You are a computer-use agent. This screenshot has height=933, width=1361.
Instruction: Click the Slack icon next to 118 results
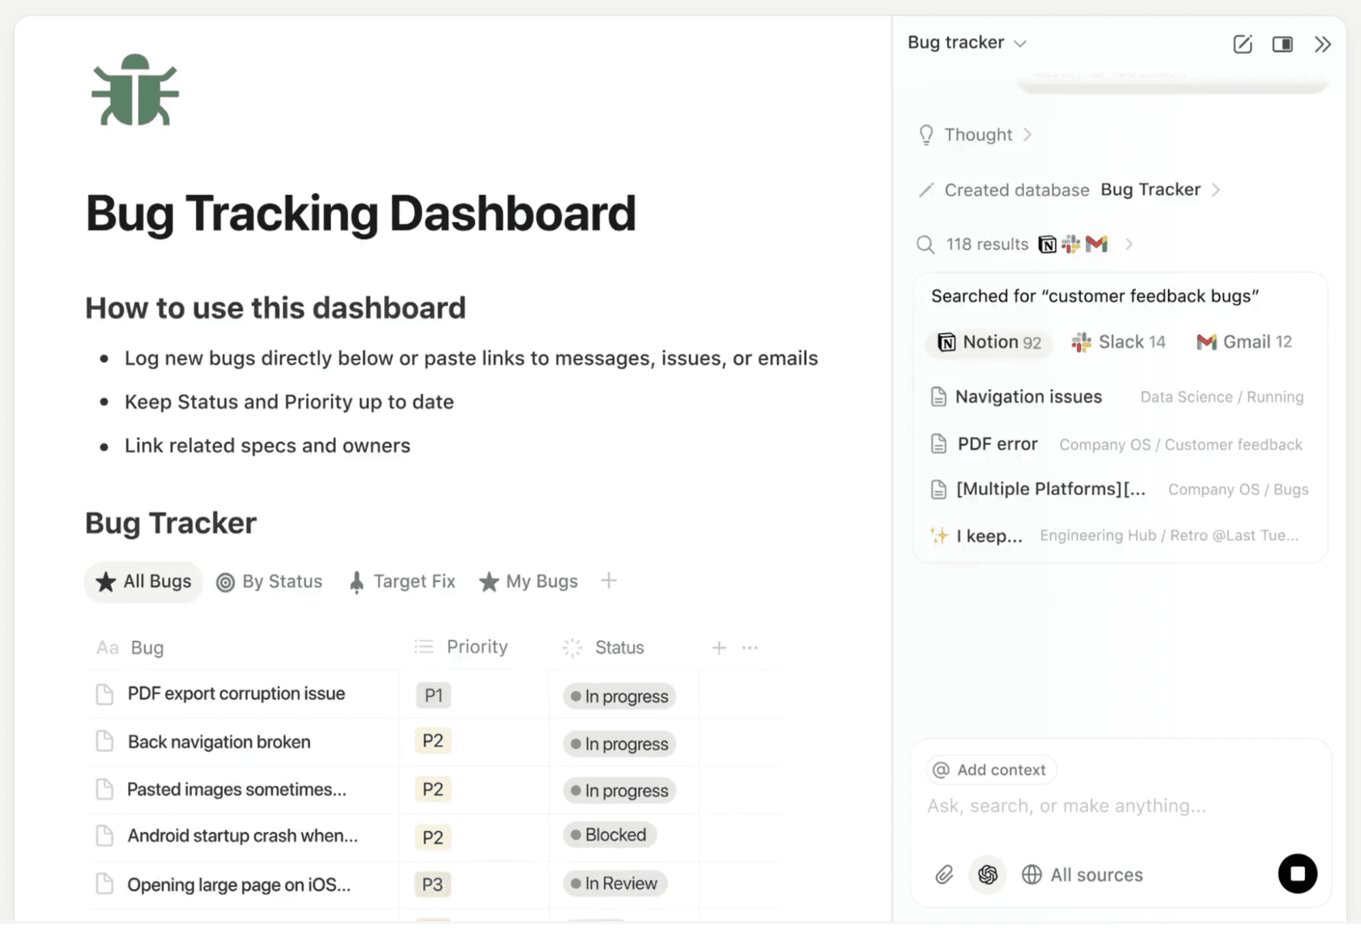[1070, 243]
